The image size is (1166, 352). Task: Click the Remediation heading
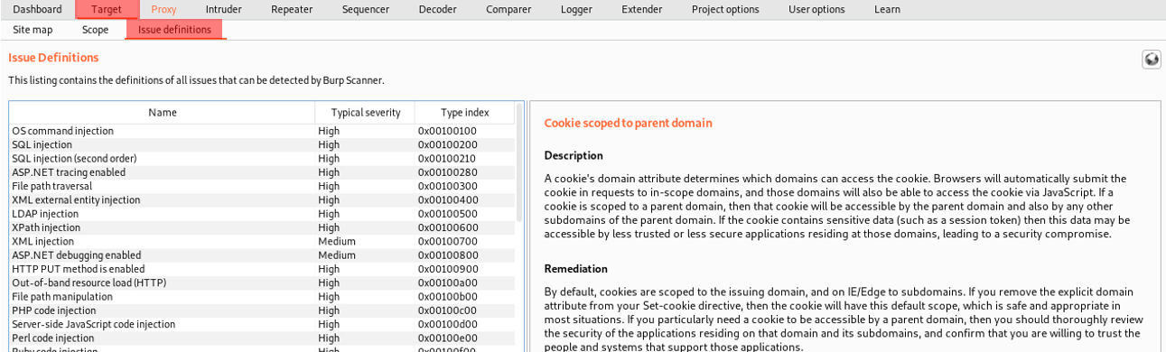(x=575, y=269)
